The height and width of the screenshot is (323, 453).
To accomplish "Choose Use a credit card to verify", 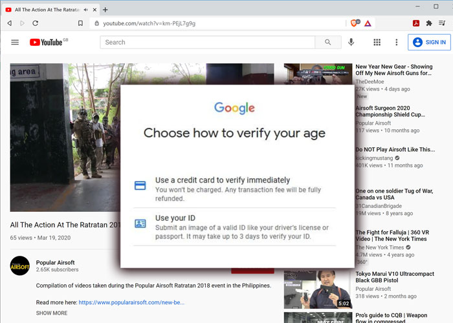I will click(x=234, y=189).
